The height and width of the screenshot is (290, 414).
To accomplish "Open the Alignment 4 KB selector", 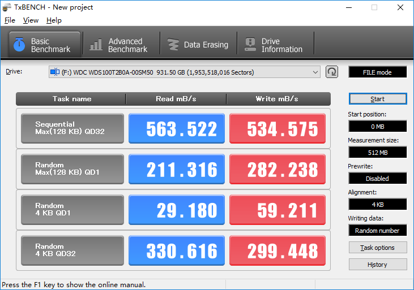I will (377, 204).
